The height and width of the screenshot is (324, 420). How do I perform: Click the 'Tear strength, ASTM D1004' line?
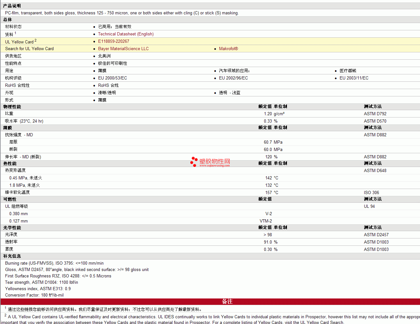[x=42, y=283]
